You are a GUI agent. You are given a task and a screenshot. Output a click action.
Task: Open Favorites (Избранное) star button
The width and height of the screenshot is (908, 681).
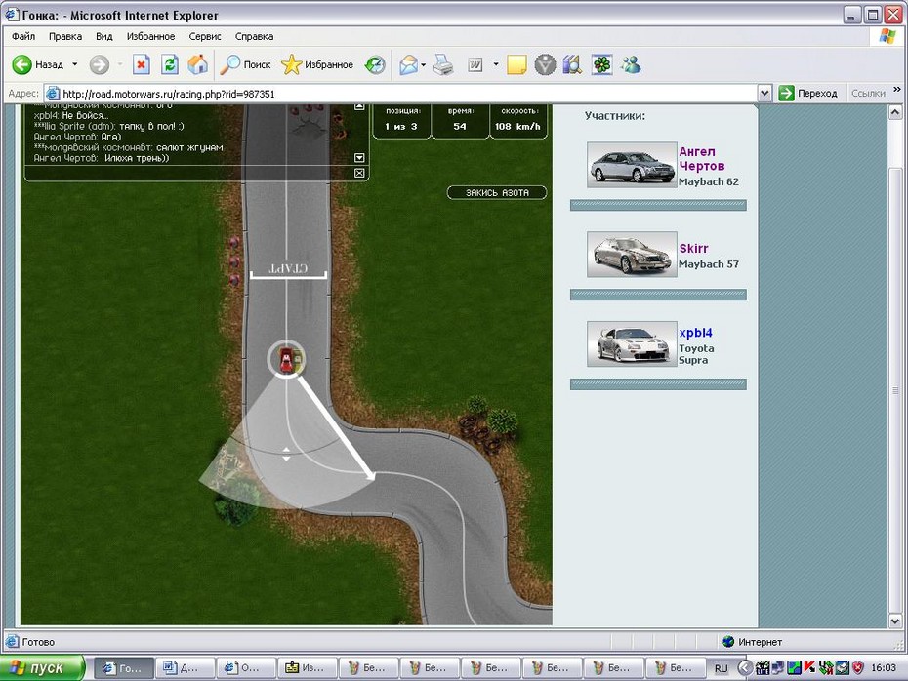click(x=317, y=65)
